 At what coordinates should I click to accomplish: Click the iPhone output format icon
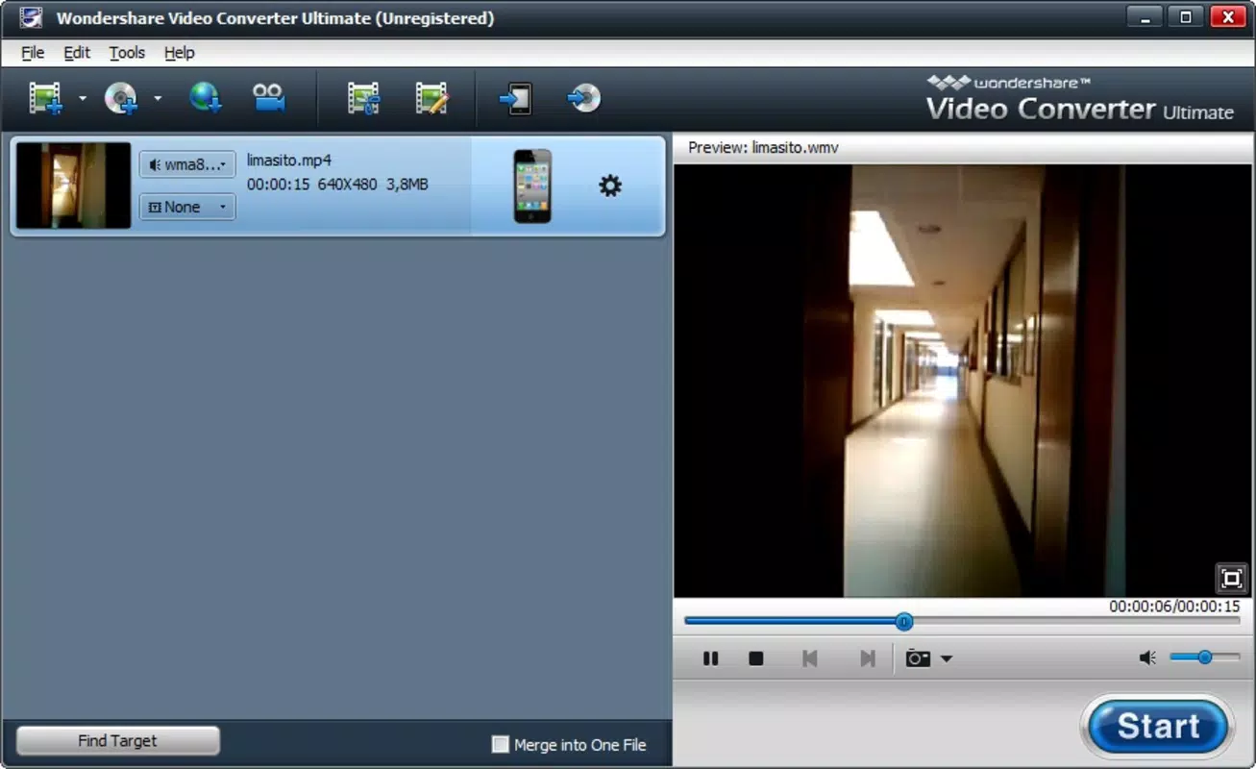pyautogui.click(x=532, y=186)
